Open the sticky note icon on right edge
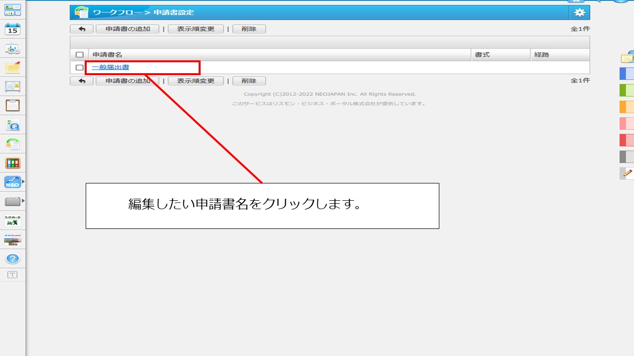 [x=628, y=57]
